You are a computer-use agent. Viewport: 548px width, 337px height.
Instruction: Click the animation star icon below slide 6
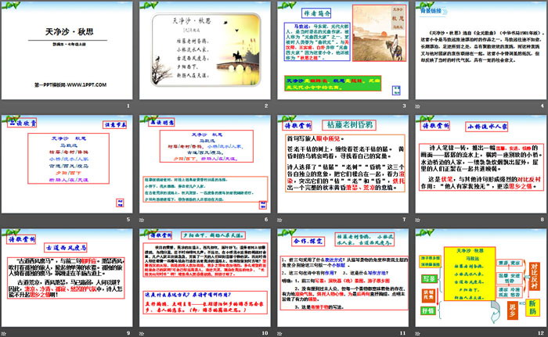click(141, 218)
